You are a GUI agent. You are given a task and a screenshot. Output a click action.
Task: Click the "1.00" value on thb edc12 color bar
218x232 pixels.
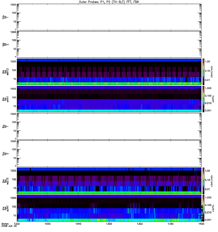pos(207,61)
